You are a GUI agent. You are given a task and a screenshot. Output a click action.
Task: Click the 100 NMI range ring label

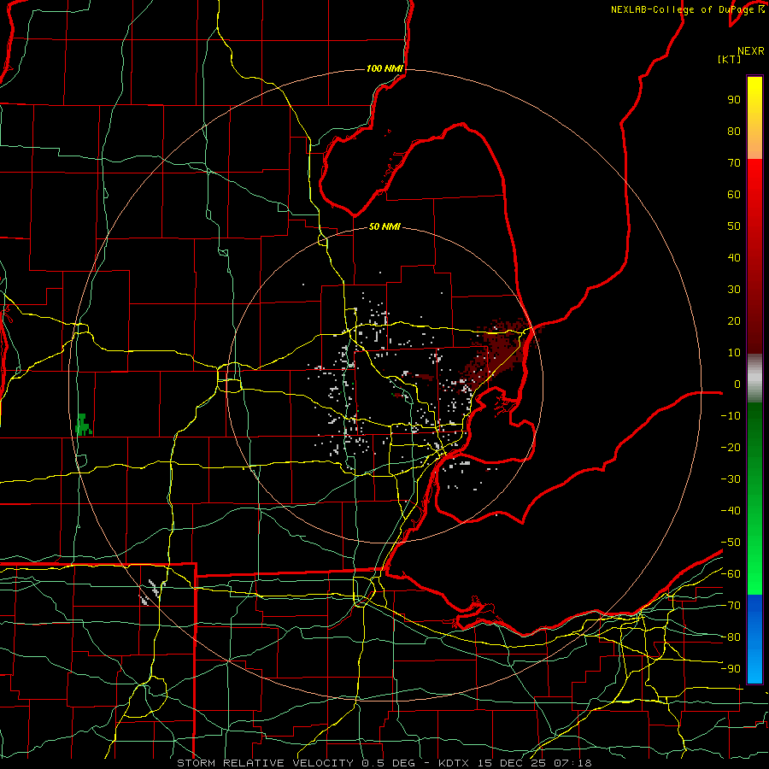(384, 68)
